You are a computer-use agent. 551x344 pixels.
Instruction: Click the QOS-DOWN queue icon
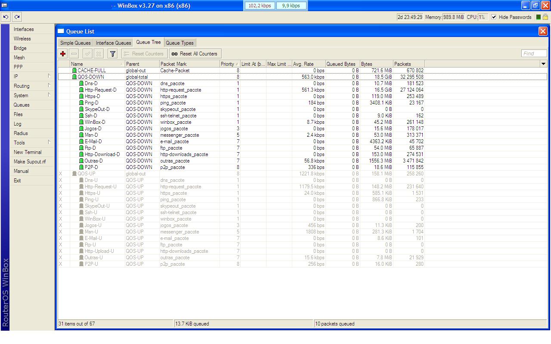(74, 77)
